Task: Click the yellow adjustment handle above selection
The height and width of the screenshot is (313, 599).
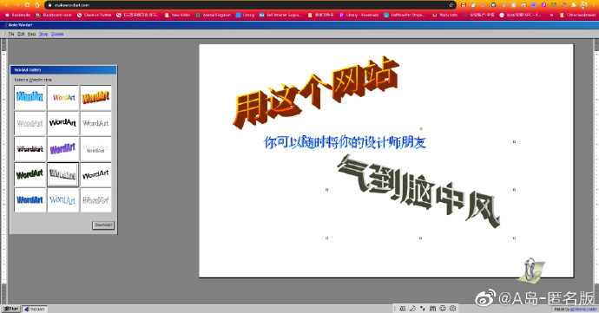Action: point(421,128)
